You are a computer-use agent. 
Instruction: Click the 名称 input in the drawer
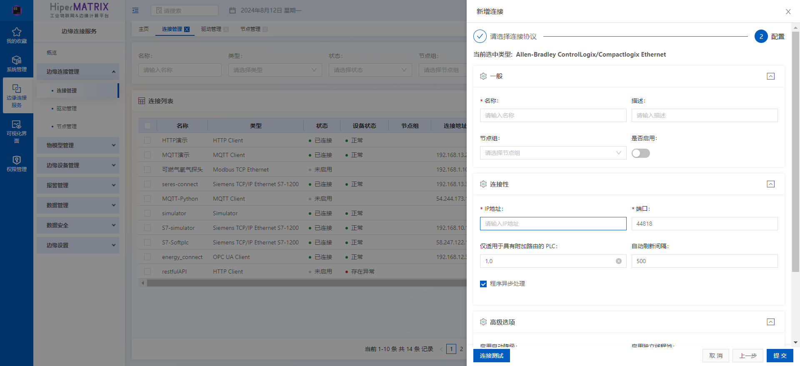point(553,115)
